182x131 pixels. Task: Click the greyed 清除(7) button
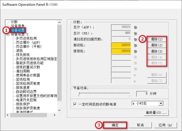(157, 81)
